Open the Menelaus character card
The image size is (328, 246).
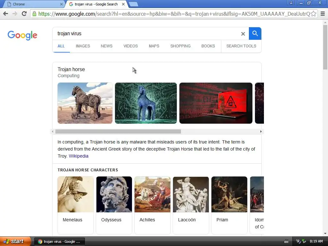pyautogui.click(x=76, y=205)
